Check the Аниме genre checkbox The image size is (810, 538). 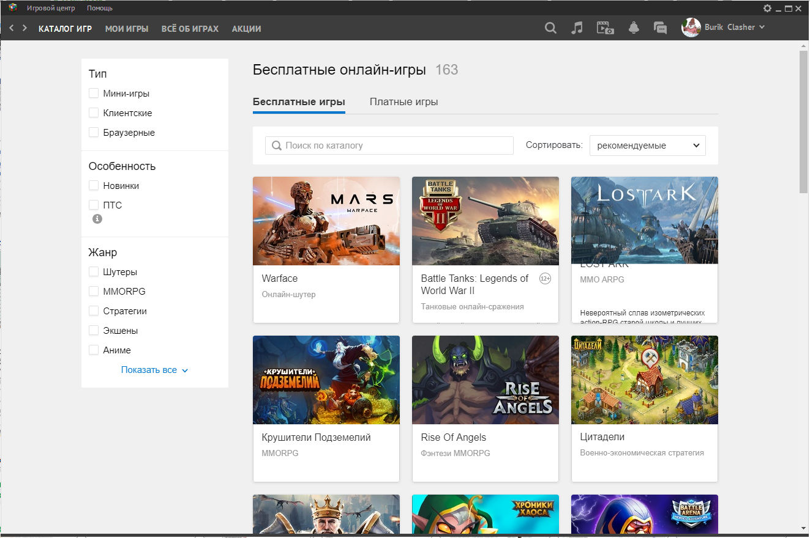click(94, 350)
